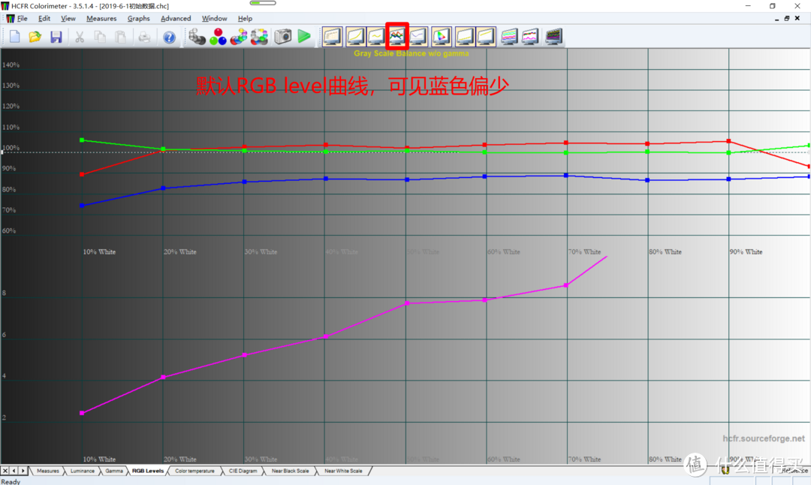The width and height of the screenshot is (811, 485).
Task: Open the Graphs menu
Action: click(138, 18)
